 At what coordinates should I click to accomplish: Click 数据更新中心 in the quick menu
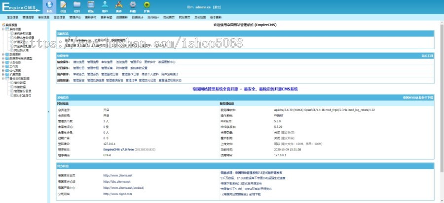(167, 62)
